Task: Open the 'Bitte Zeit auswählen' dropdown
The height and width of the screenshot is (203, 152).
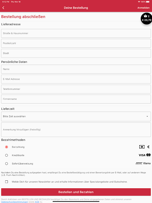Action: (x=76, y=116)
